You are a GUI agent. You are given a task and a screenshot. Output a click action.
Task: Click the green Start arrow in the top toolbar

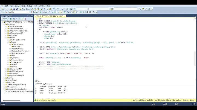point(74,9)
